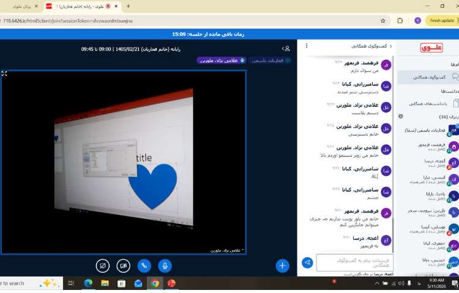Select talking indicator علامی نژاد ملورین

222,60
